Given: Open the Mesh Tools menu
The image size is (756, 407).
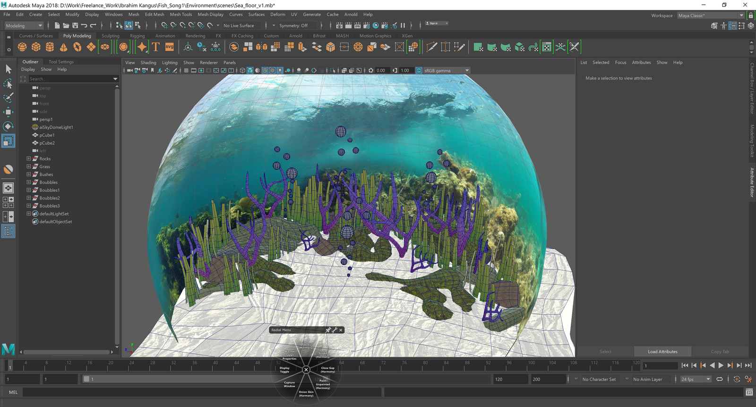Looking at the screenshot, I should [181, 15].
